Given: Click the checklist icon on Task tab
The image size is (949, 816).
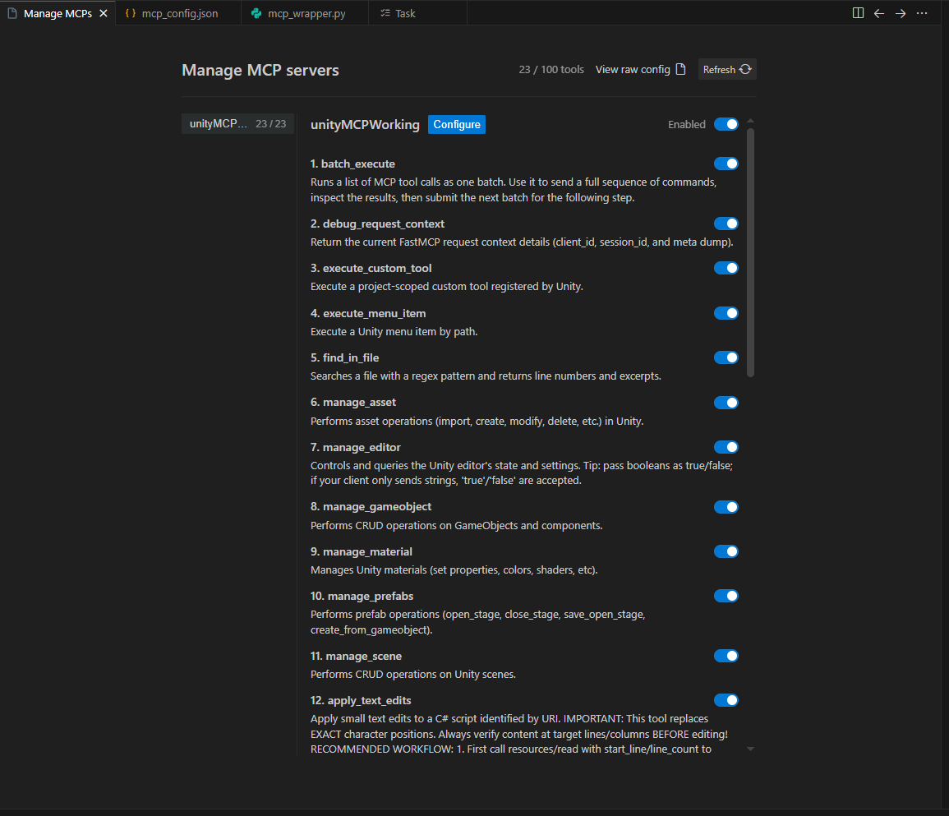Looking at the screenshot, I should click(x=385, y=13).
